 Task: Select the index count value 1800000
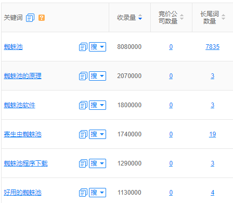tap(130, 105)
